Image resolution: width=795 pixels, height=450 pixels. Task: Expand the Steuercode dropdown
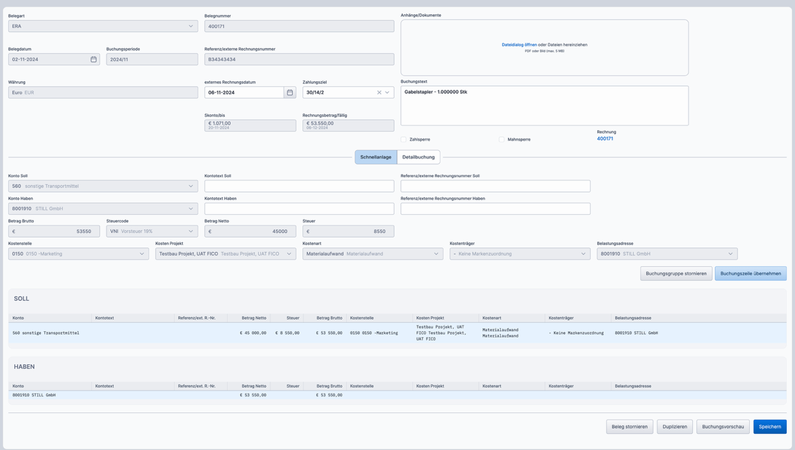(191, 232)
